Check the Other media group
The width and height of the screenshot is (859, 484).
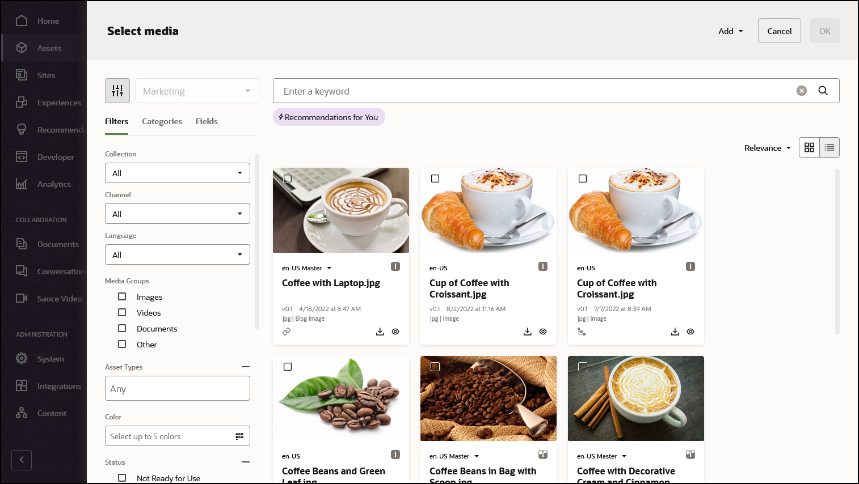(x=122, y=344)
